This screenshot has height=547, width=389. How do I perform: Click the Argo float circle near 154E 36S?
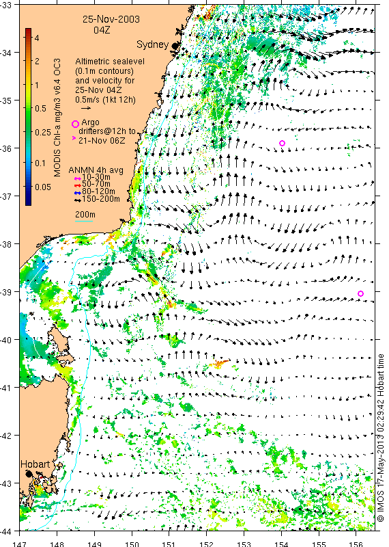(283, 143)
